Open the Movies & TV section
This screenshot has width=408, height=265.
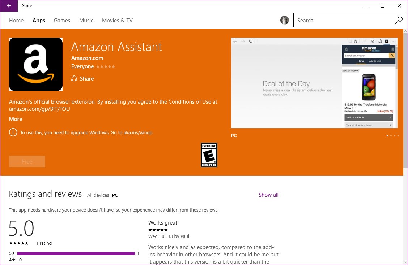pyautogui.click(x=117, y=21)
